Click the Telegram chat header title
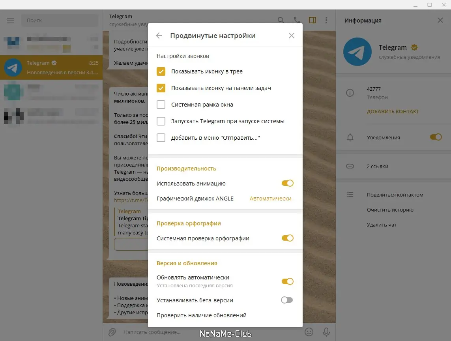 click(x=120, y=17)
